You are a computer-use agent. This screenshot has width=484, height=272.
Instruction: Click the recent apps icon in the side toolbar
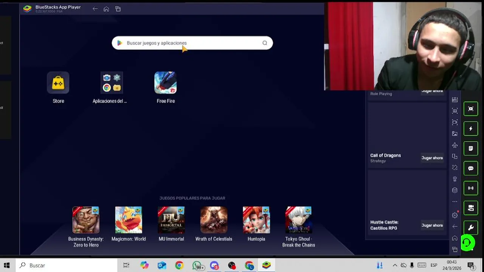[455, 249]
